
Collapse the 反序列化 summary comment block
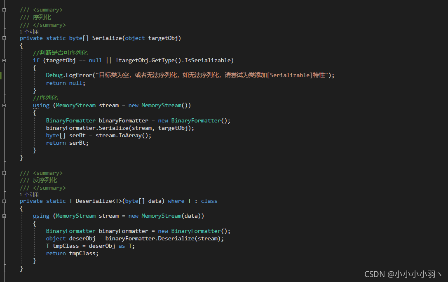(3, 173)
